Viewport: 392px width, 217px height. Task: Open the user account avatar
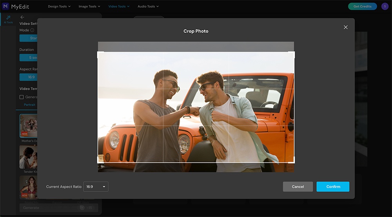coord(385,7)
